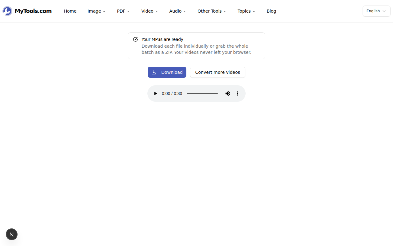Viewport: 393px width, 246px height.
Task: Go to the Home page
Action: (x=70, y=11)
